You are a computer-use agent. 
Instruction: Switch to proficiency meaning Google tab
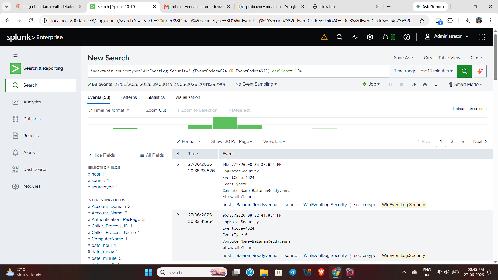click(x=271, y=6)
